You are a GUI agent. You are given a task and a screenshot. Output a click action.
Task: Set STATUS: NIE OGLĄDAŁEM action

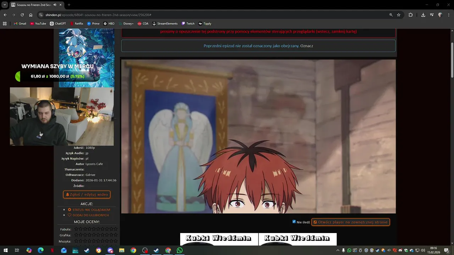(x=89, y=210)
